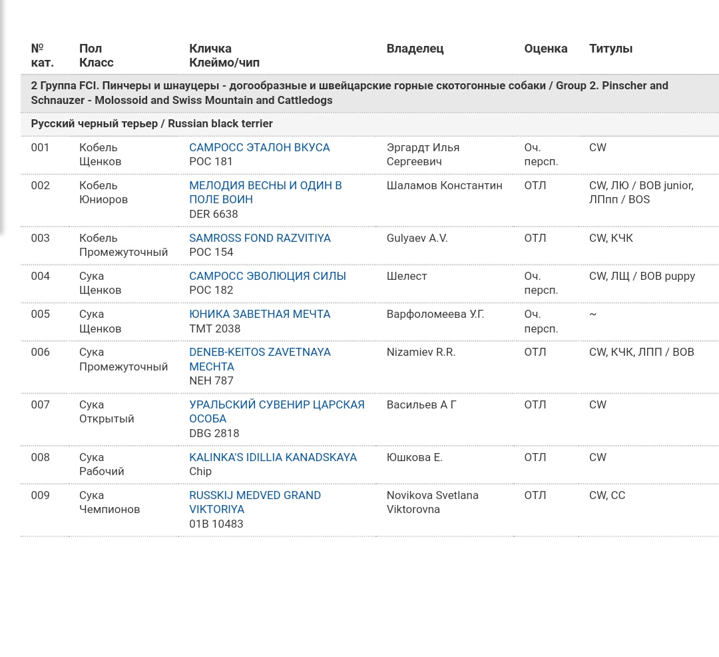
Task: Click titles CW, КЧК in row 003
Action: click(x=610, y=238)
